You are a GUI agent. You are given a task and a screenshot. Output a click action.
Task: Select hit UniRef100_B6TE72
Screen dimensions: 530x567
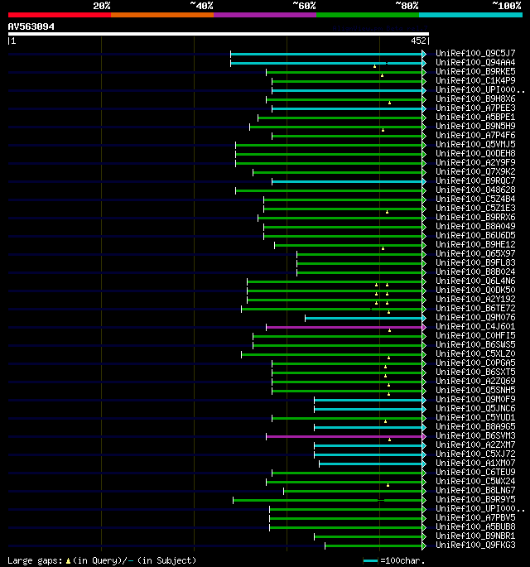tap(475, 308)
